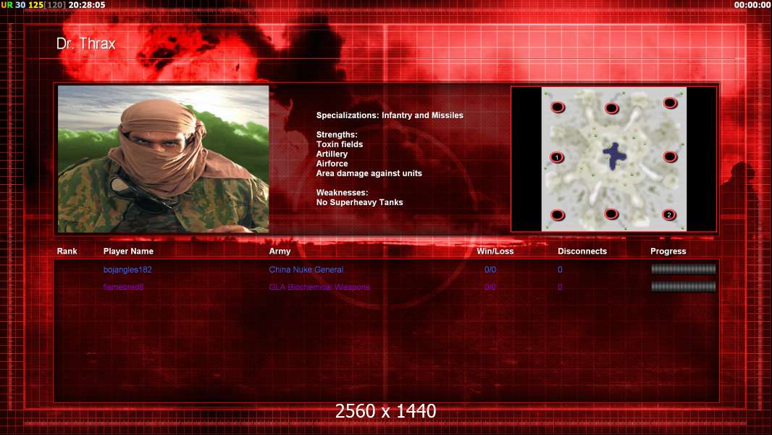Click start position marker 2 on minimap
The width and height of the screenshot is (772, 435).
(668, 215)
